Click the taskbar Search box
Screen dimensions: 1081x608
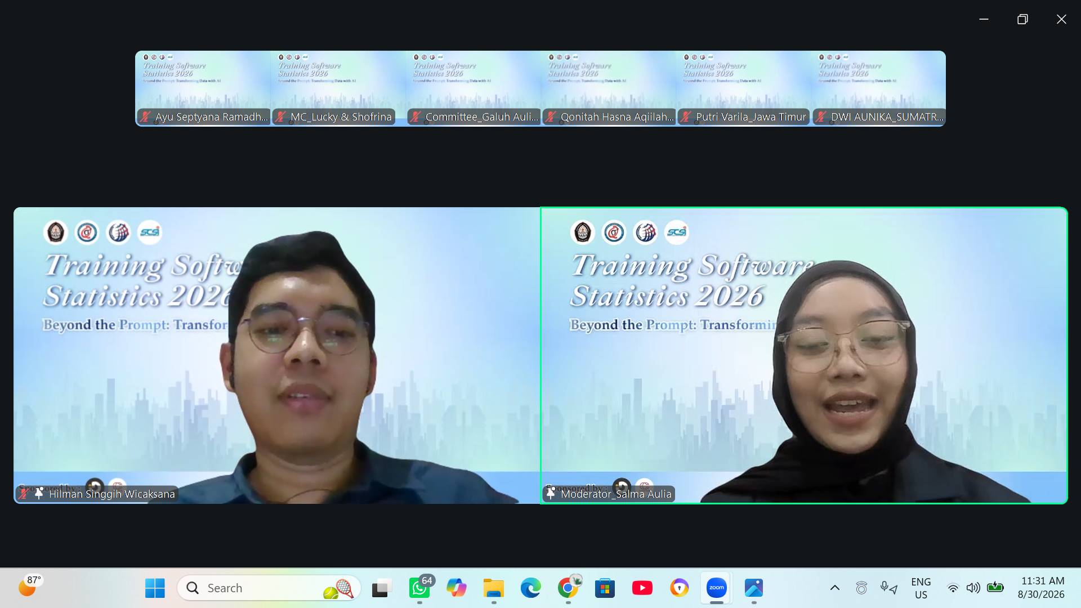(x=269, y=588)
